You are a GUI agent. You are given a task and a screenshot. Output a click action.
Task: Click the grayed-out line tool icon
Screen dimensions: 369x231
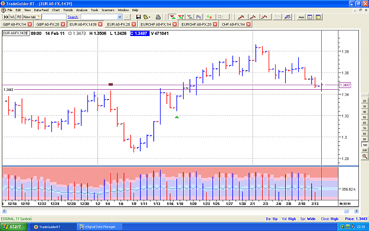pyautogui.click(x=277, y=17)
